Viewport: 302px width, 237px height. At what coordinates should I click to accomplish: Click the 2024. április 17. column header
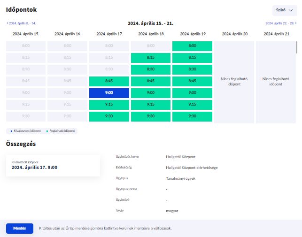click(109, 34)
